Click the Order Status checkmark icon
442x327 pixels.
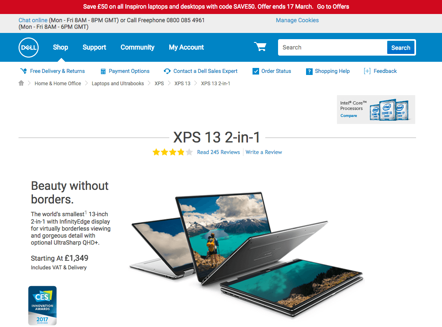pos(256,71)
